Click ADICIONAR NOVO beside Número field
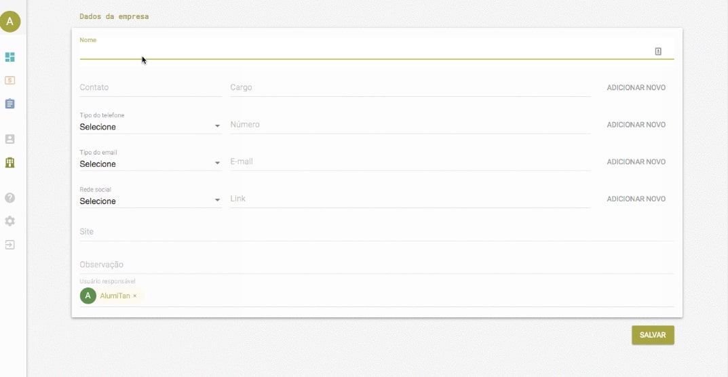The height and width of the screenshot is (377, 728). pyautogui.click(x=636, y=125)
